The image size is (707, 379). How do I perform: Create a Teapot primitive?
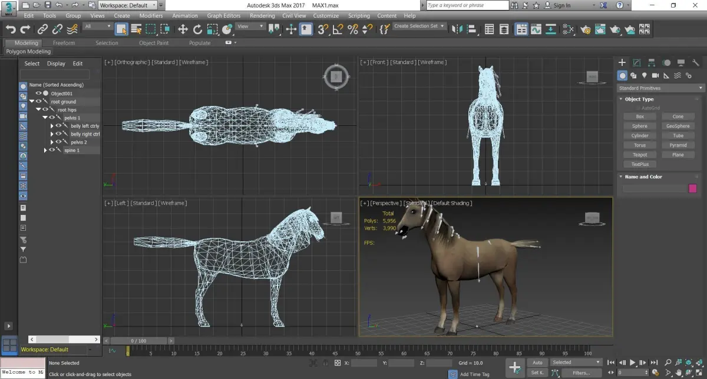[640, 155]
